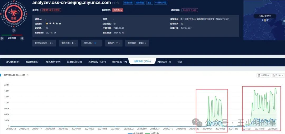The width and height of the screenshot is (285, 134).
Task: Open help icon next to 客户端近期访问记录
Action: [x=28, y=75]
